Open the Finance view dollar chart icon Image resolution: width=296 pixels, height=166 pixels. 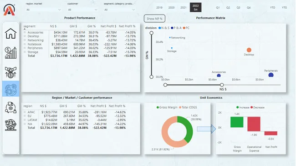coord(11,53)
